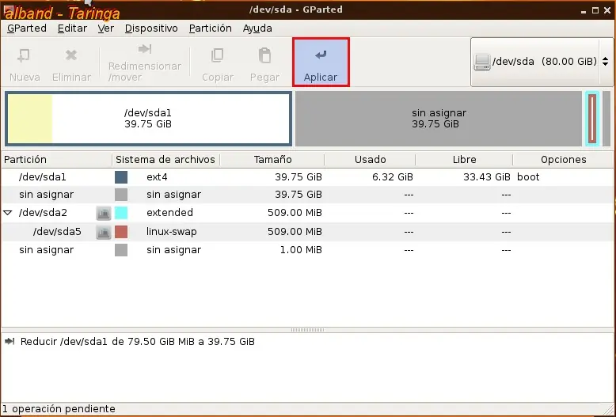616x417 pixels.
Task: Click the Pegar toolbar icon
Action: point(264,55)
